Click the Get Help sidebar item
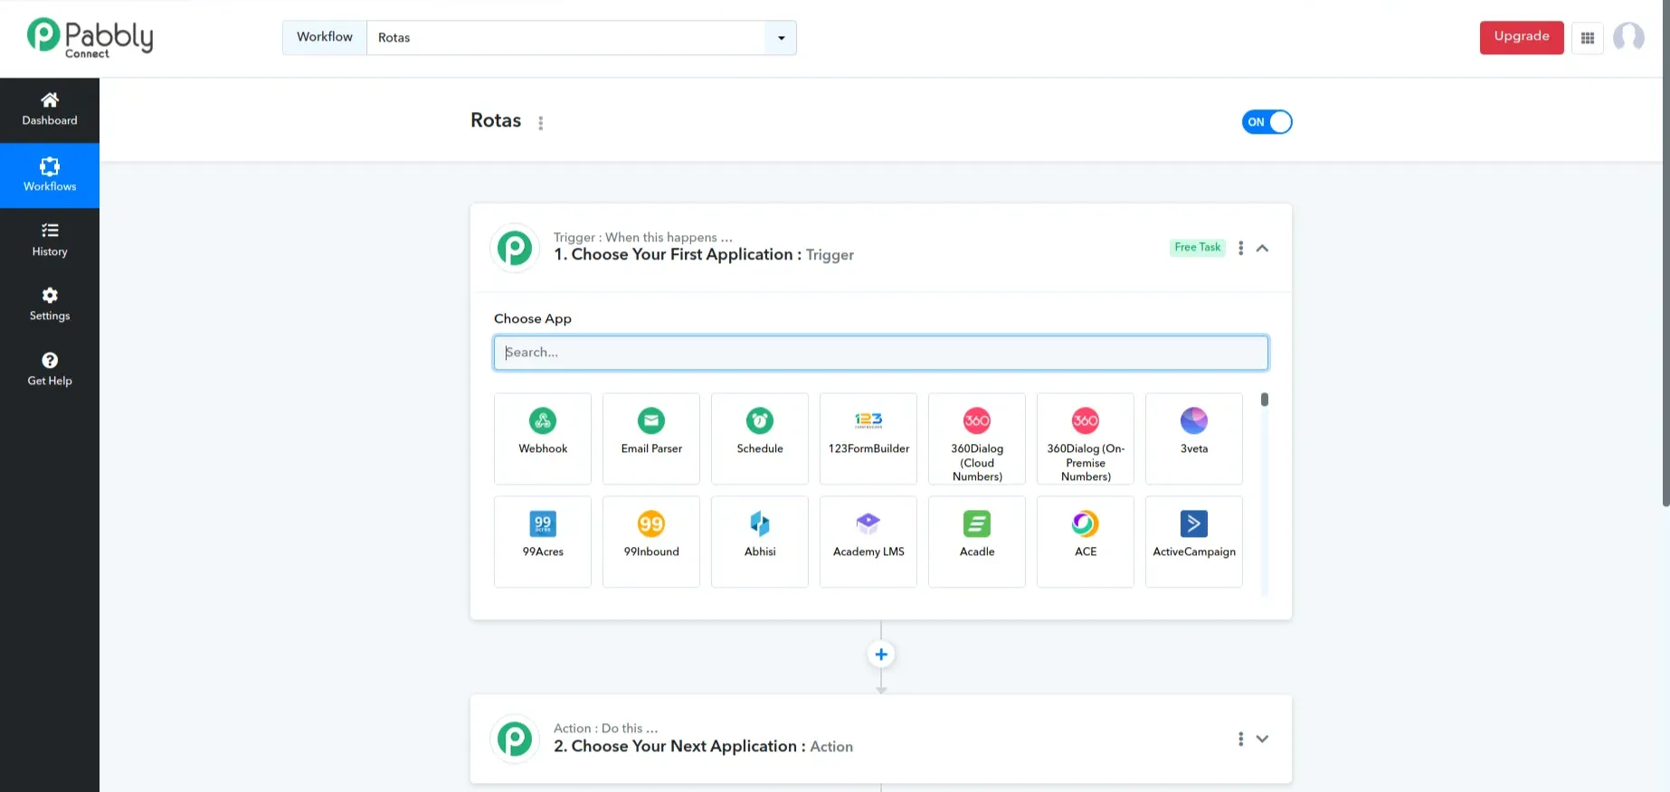The image size is (1670, 792). coord(50,370)
